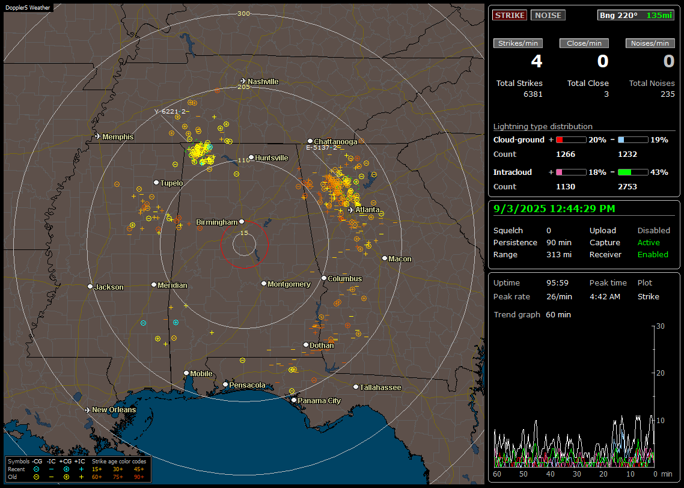Click the Intracloud negative count 2753
The image size is (684, 488).
tap(628, 187)
